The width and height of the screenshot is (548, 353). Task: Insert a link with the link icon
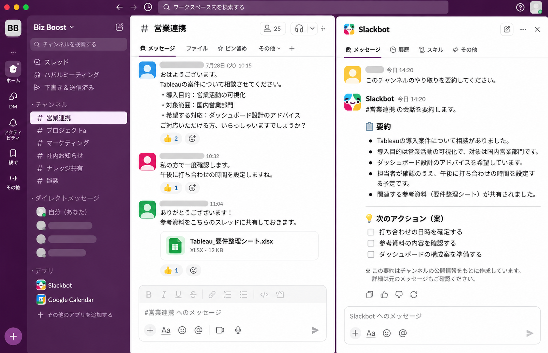[212, 295]
